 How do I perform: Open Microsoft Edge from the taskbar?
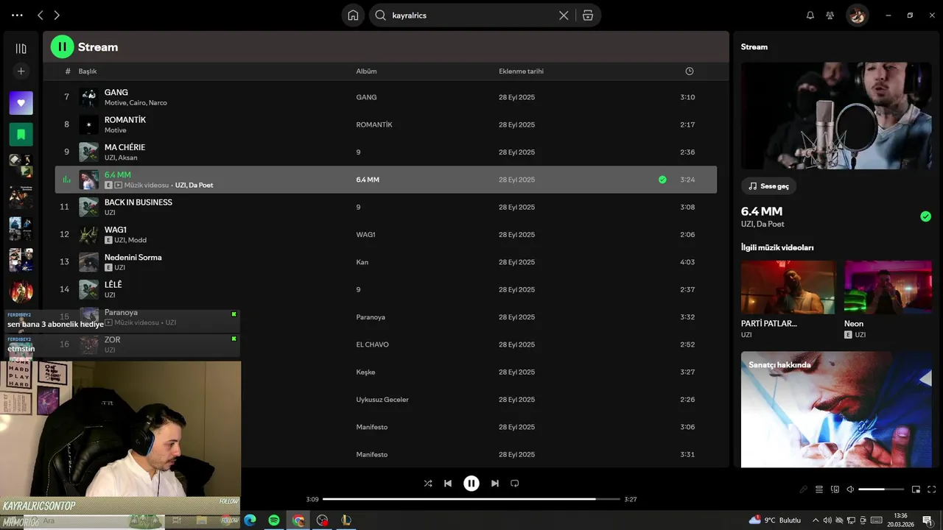point(250,520)
